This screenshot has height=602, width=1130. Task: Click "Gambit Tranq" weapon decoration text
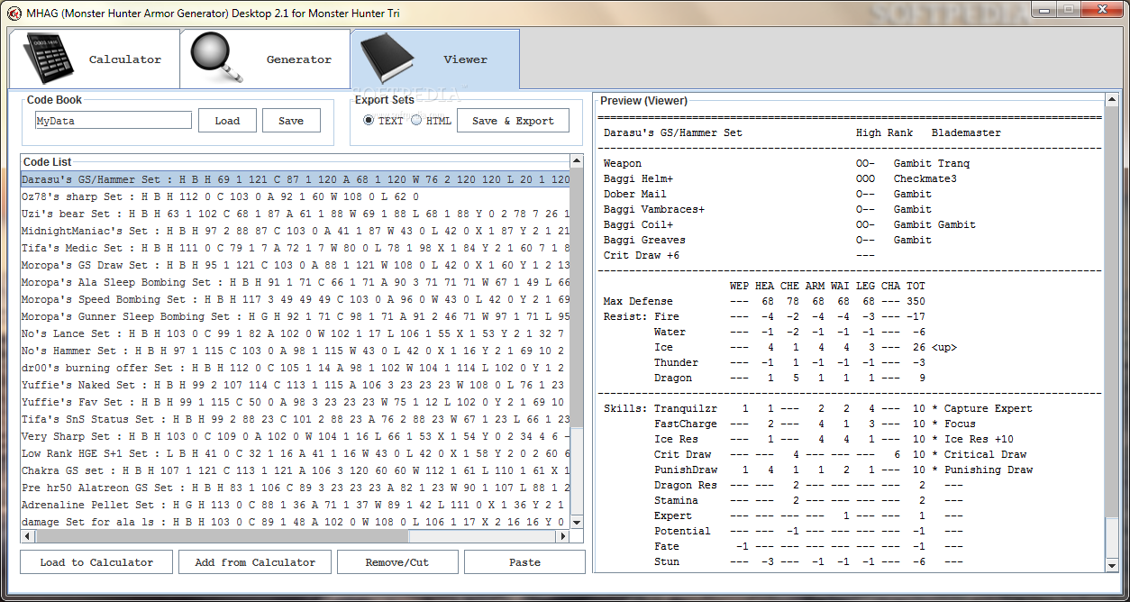click(x=932, y=163)
